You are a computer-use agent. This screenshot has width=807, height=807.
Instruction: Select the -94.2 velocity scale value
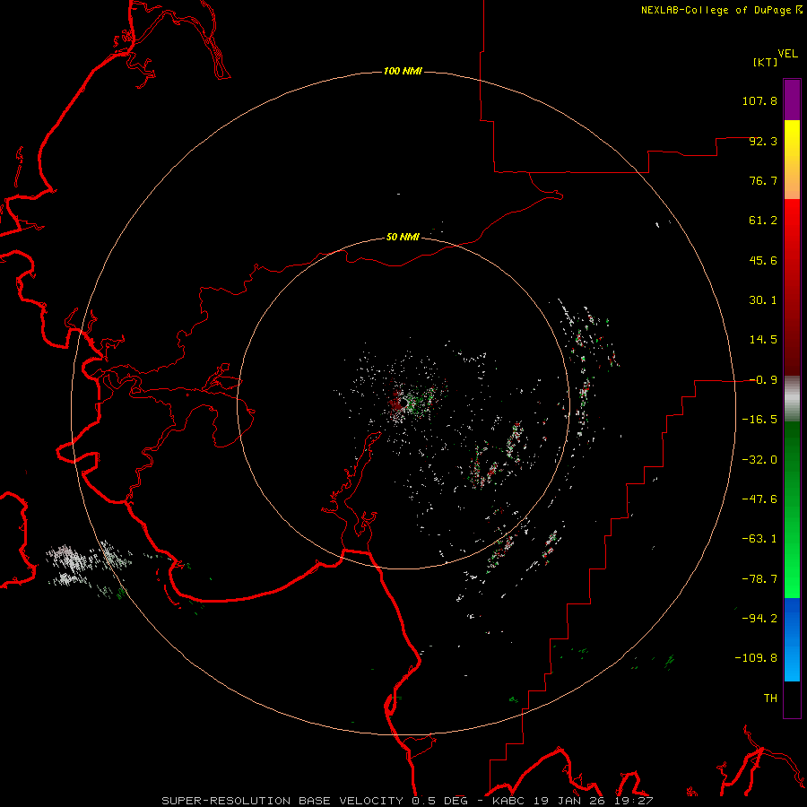point(759,618)
